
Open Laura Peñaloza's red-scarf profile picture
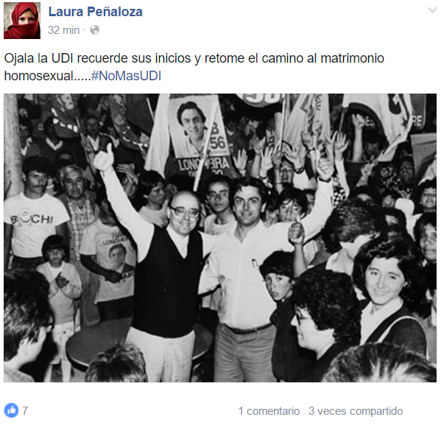pos(22,21)
